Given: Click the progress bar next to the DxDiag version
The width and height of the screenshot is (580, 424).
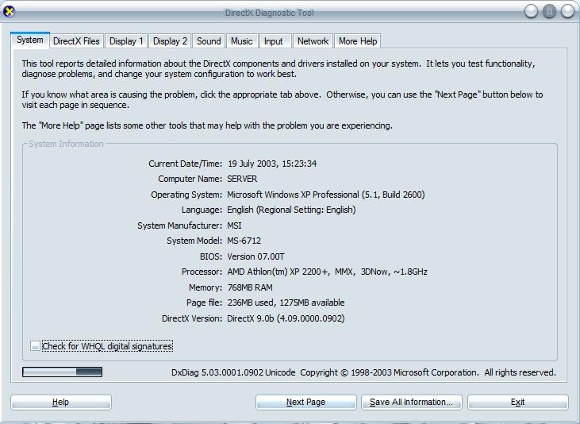Looking at the screenshot, I should pyautogui.click(x=62, y=372).
